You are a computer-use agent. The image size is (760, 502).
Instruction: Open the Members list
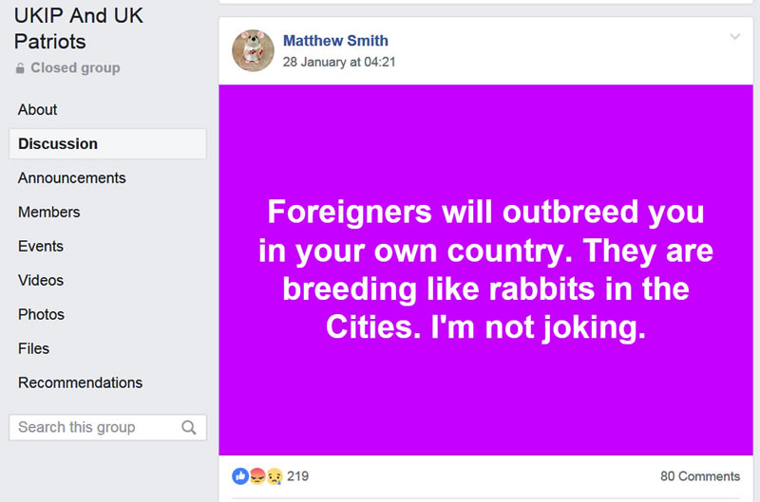[x=49, y=212]
